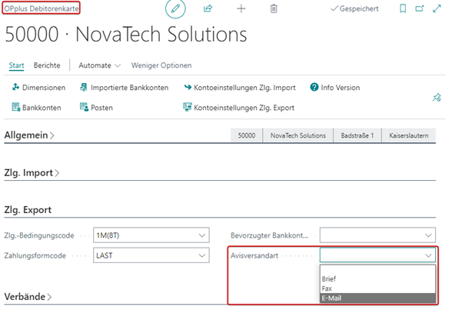Viewport: 465px width, 310px height.
Task: Open Dimensionen action
Action: click(x=38, y=87)
